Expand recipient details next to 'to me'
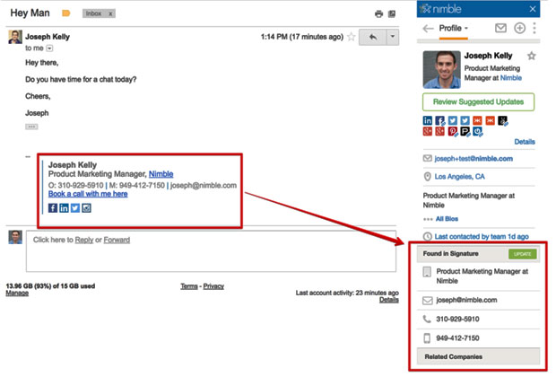This screenshot has width=556, height=377. point(49,48)
